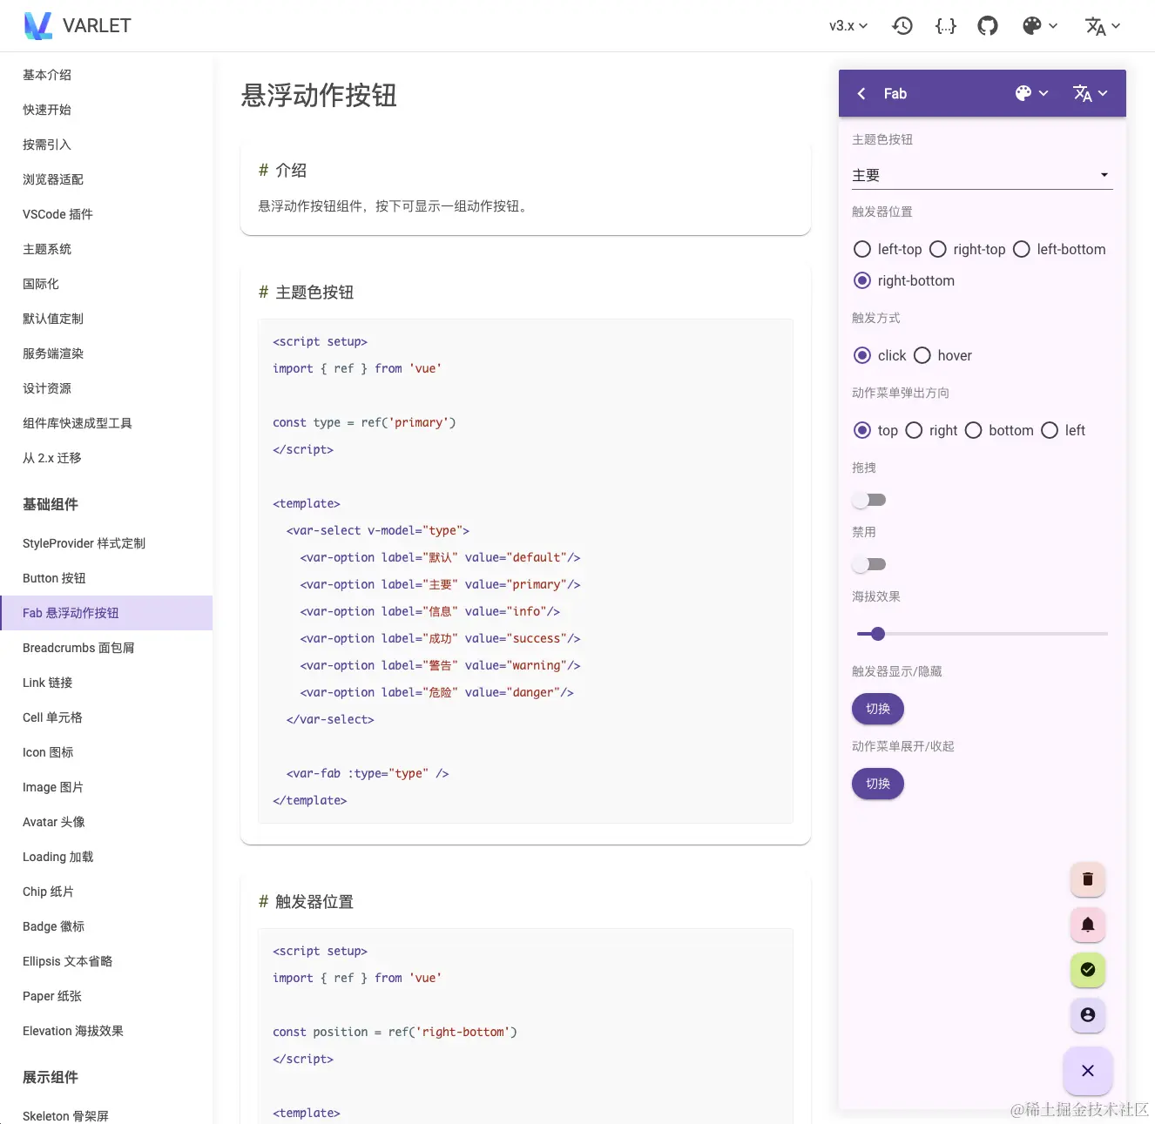Click the # anchor beside 主题色按钮 heading
The width and height of the screenshot is (1155, 1124).
pyautogui.click(x=263, y=293)
